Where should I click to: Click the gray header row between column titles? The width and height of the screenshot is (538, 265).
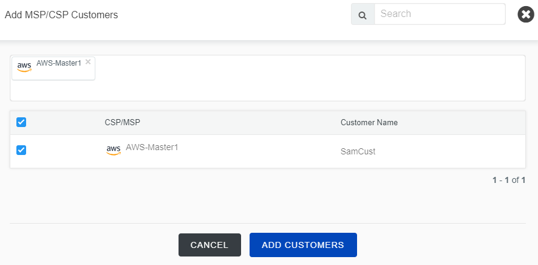click(243, 122)
